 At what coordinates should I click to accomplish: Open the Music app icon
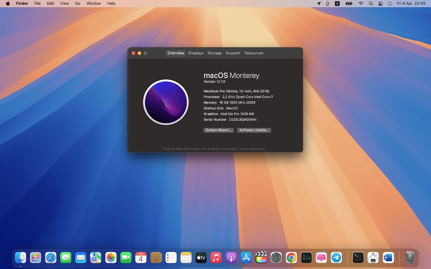point(216,257)
